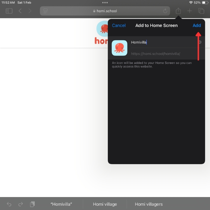The height and width of the screenshot is (210, 210).
Task: Choose the "Homivilla" keyboard suggestion
Action: tap(61, 204)
